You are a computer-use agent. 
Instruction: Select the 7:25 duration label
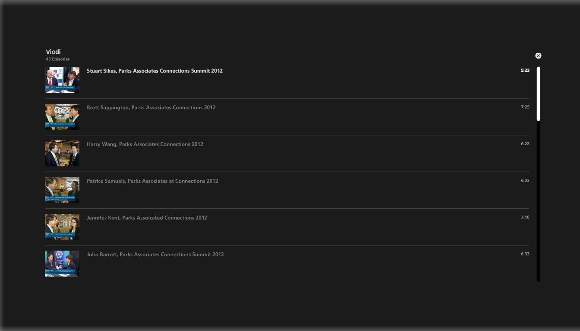[525, 107]
